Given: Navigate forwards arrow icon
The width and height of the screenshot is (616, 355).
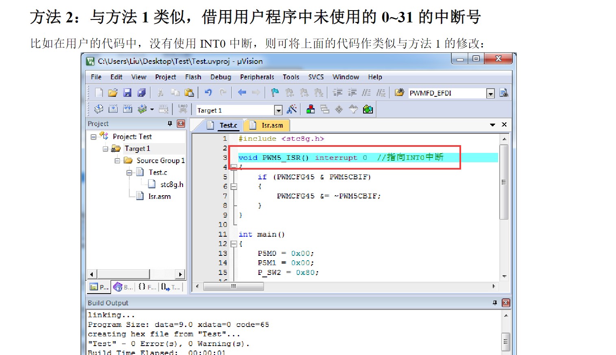Looking at the screenshot, I should coord(256,93).
